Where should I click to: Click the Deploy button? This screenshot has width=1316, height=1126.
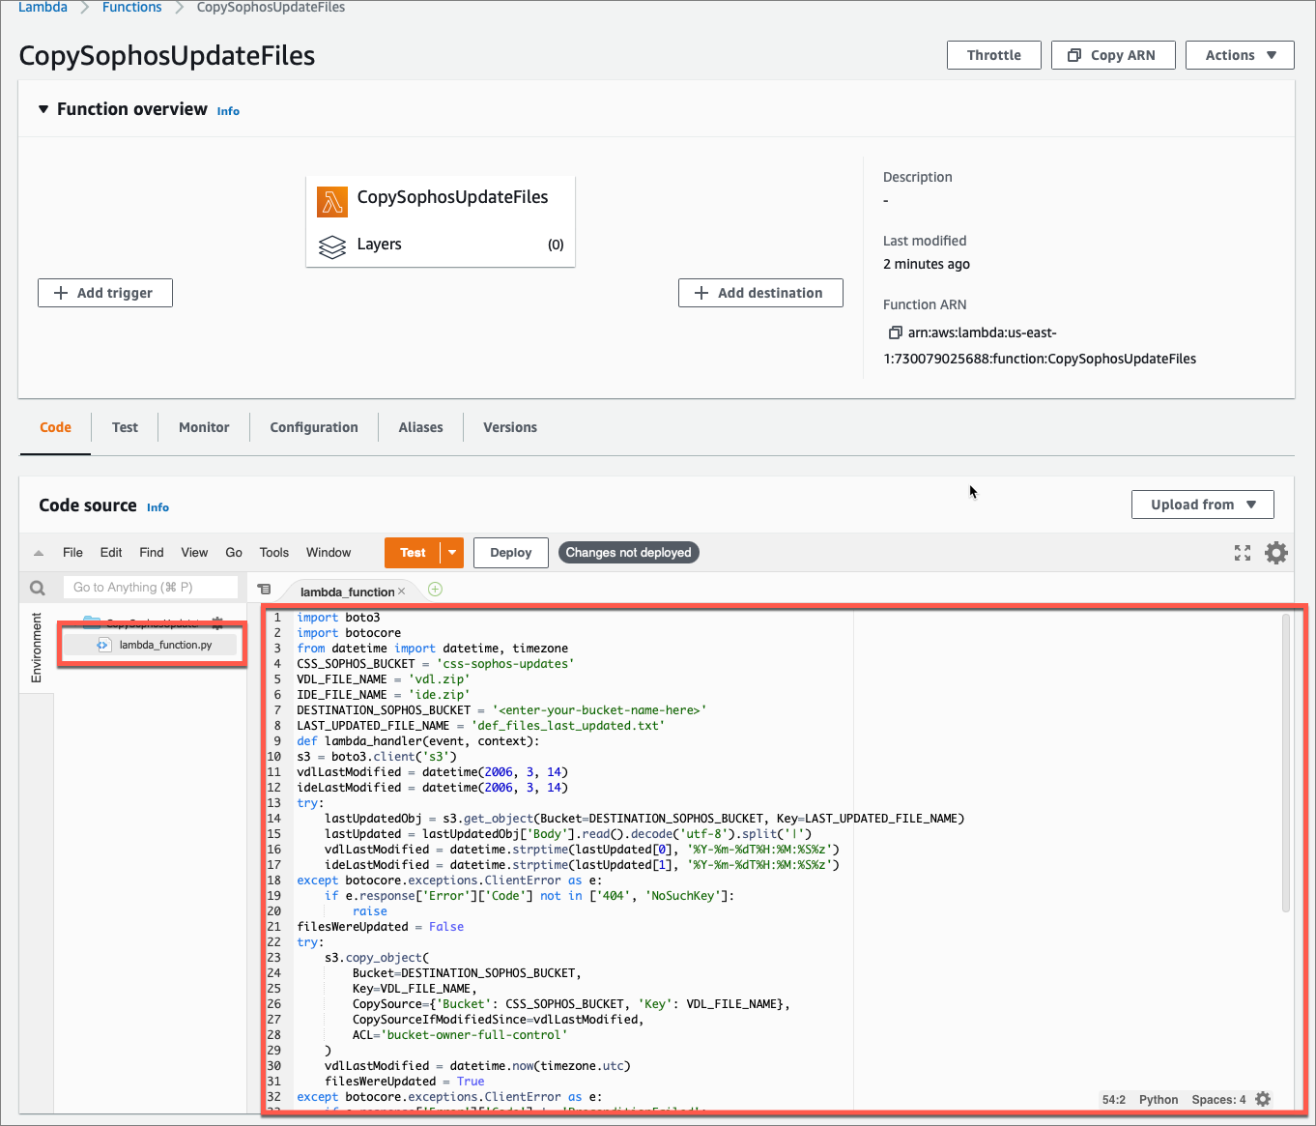(511, 553)
